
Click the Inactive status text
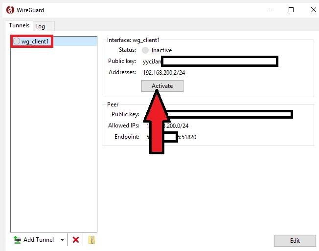click(x=161, y=50)
